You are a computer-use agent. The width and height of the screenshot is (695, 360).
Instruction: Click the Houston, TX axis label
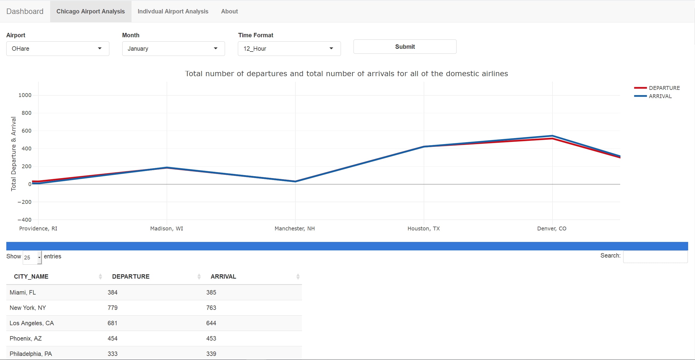tap(423, 228)
